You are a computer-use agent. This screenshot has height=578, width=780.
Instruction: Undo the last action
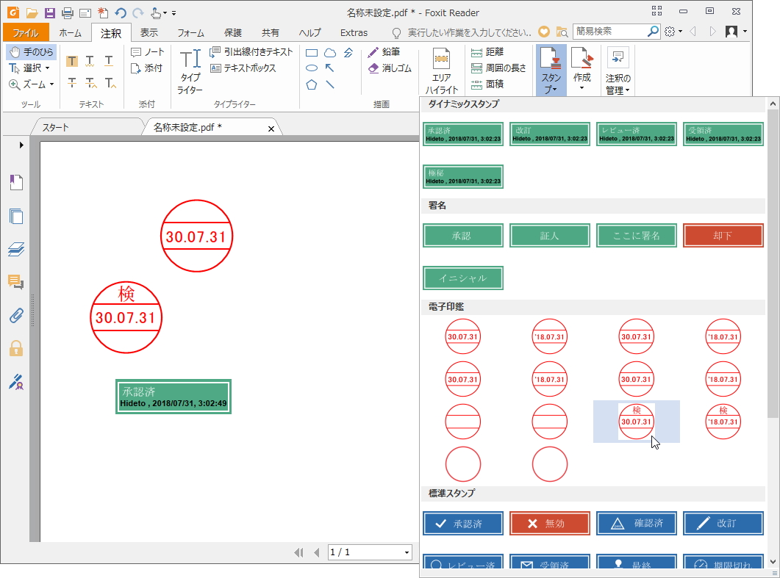(121, 13)
